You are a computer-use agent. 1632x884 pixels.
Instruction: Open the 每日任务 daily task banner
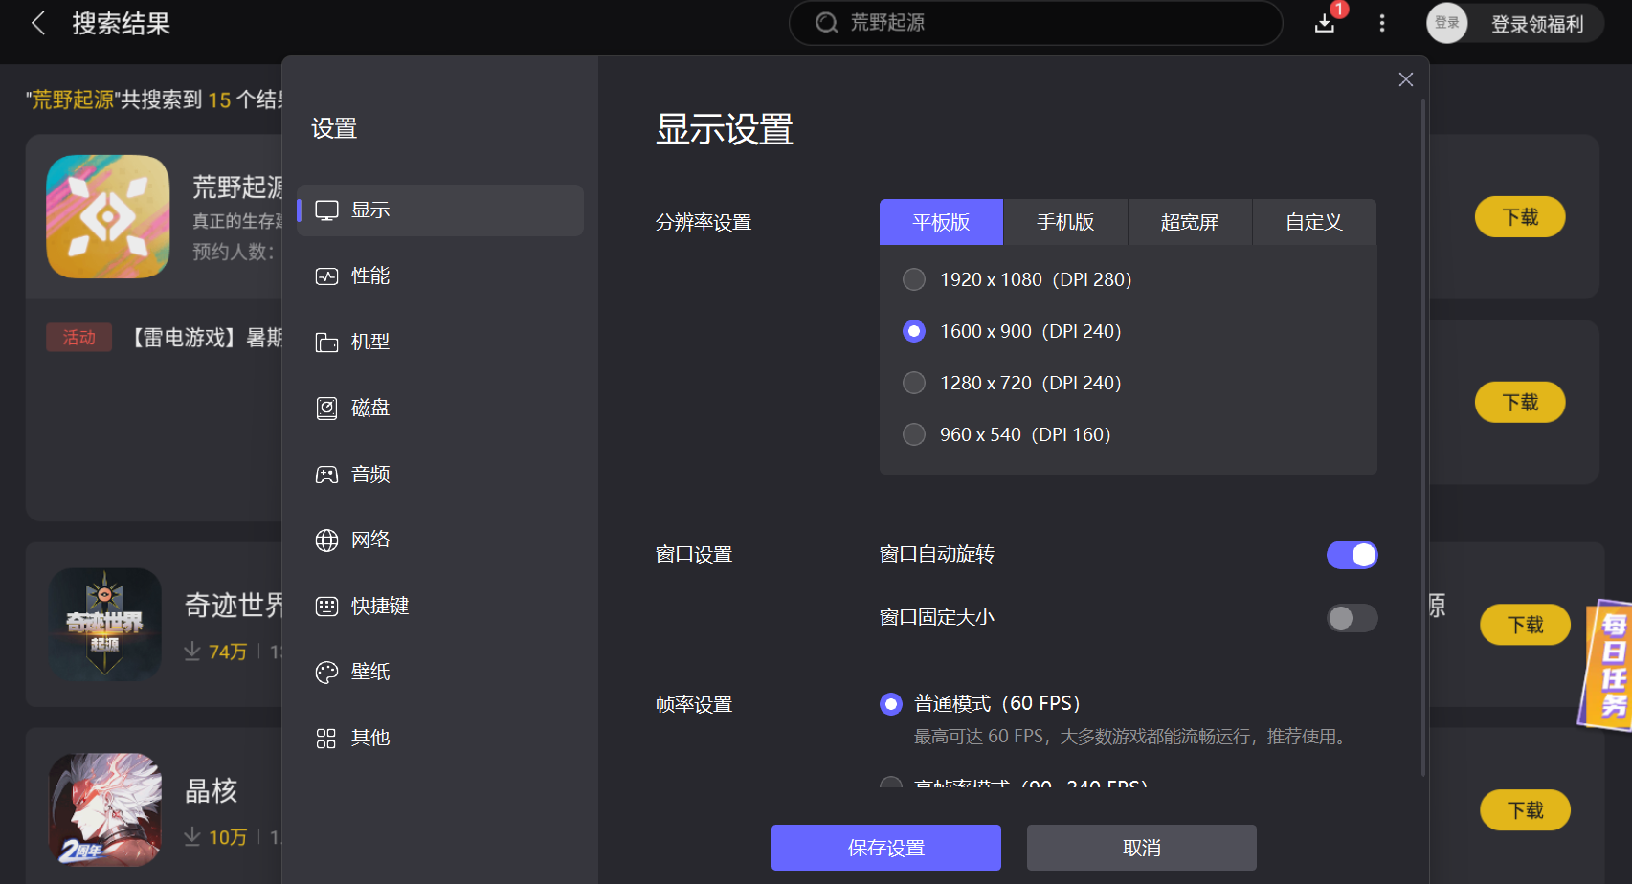(x=1608, y=665)
